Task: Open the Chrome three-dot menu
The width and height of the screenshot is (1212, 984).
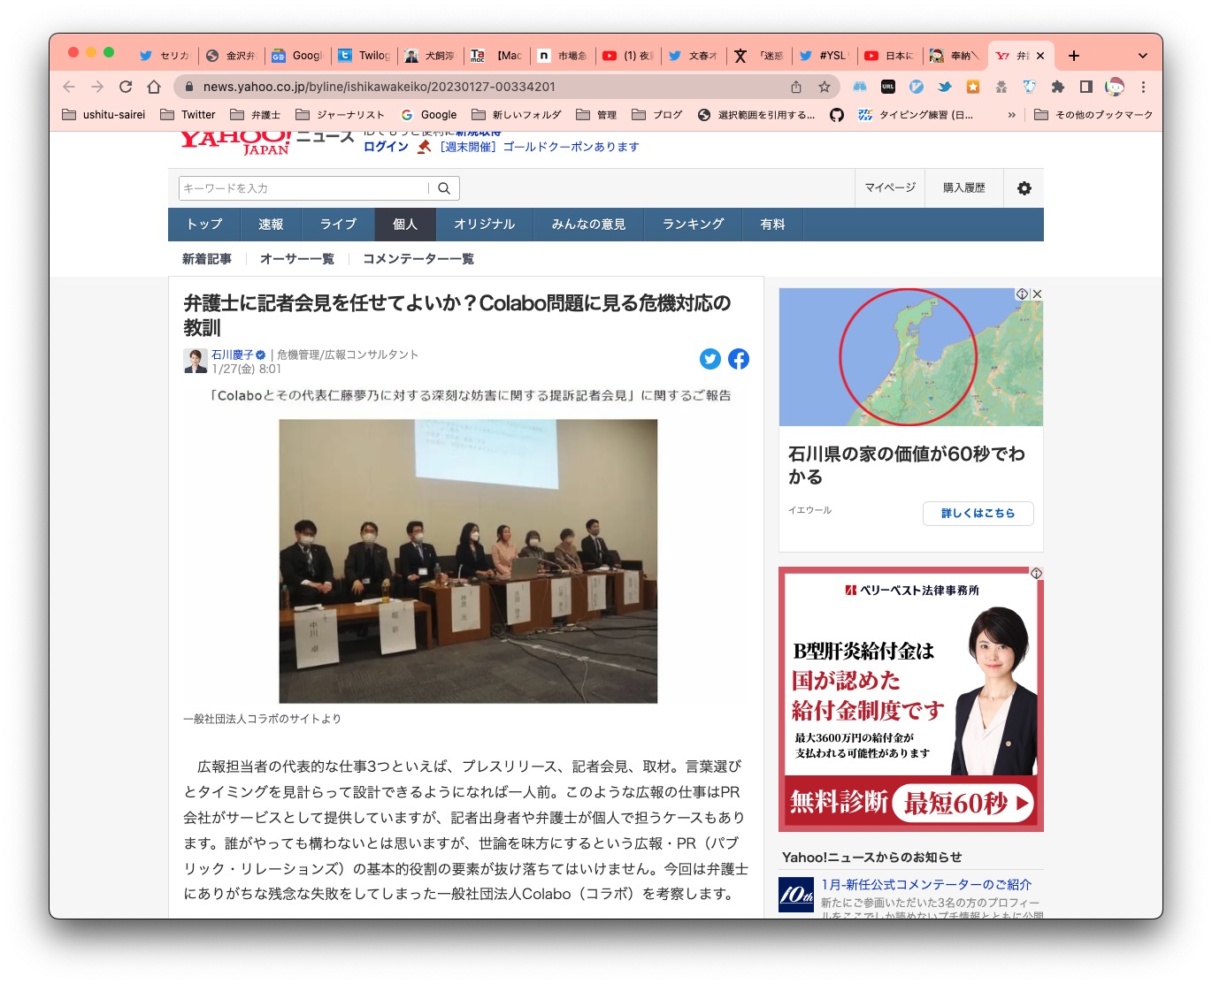Action: click(x=1143, y=87)
